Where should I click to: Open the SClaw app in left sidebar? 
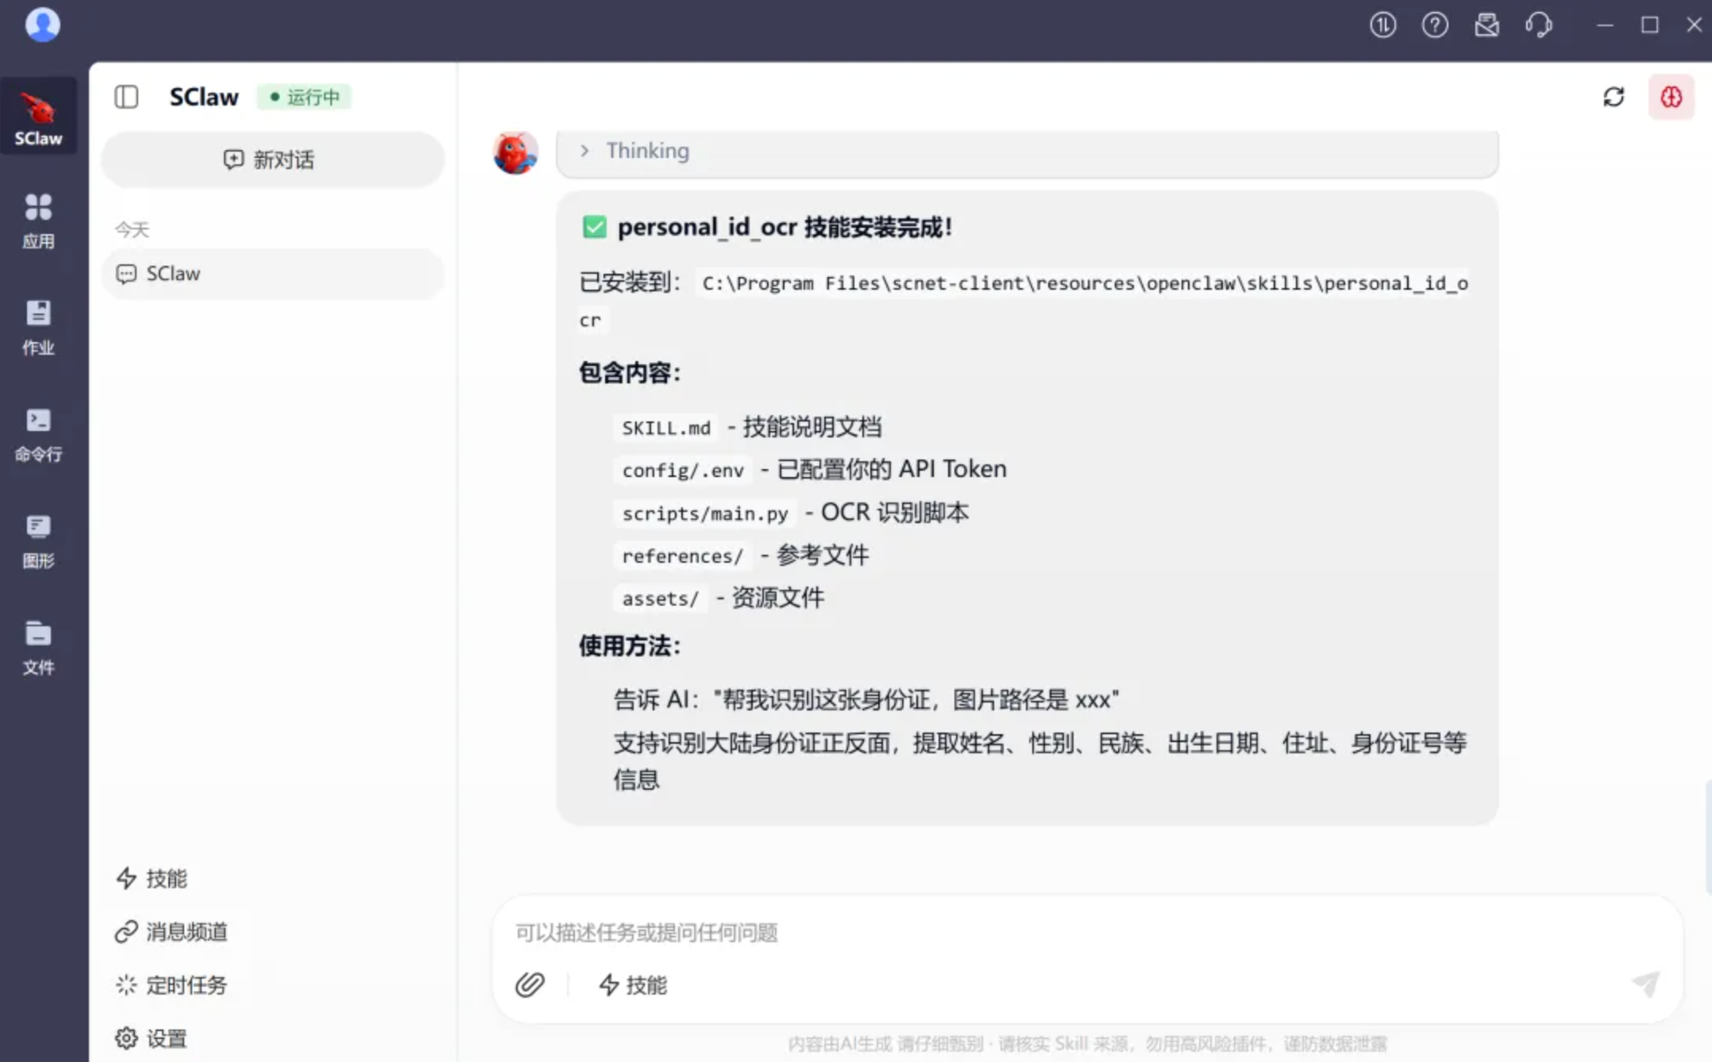tap(38, 119)
